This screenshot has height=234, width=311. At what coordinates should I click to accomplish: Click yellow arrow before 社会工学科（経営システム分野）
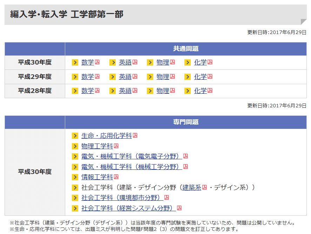click(x=75, y=208)
